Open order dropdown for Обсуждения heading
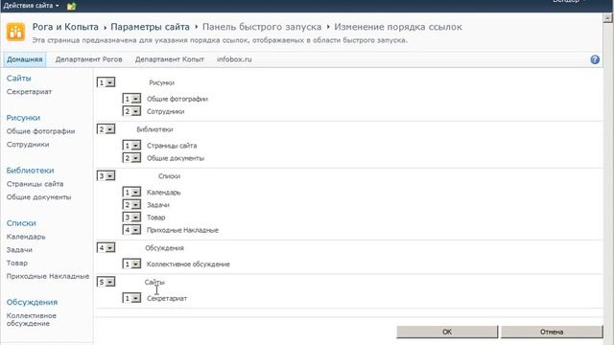The image size is (614, 345). (x=106, y=247)
